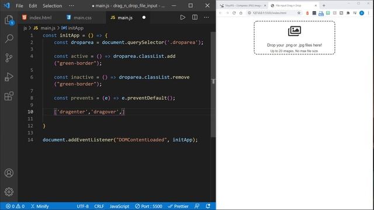Open the browser three-dot menu
The width and height of the screenshot is (374, 210).
click(x=369, y=13)
